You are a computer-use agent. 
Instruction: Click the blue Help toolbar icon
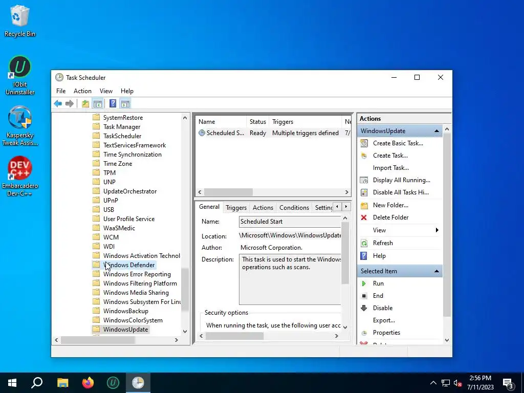tap(113, 103)
